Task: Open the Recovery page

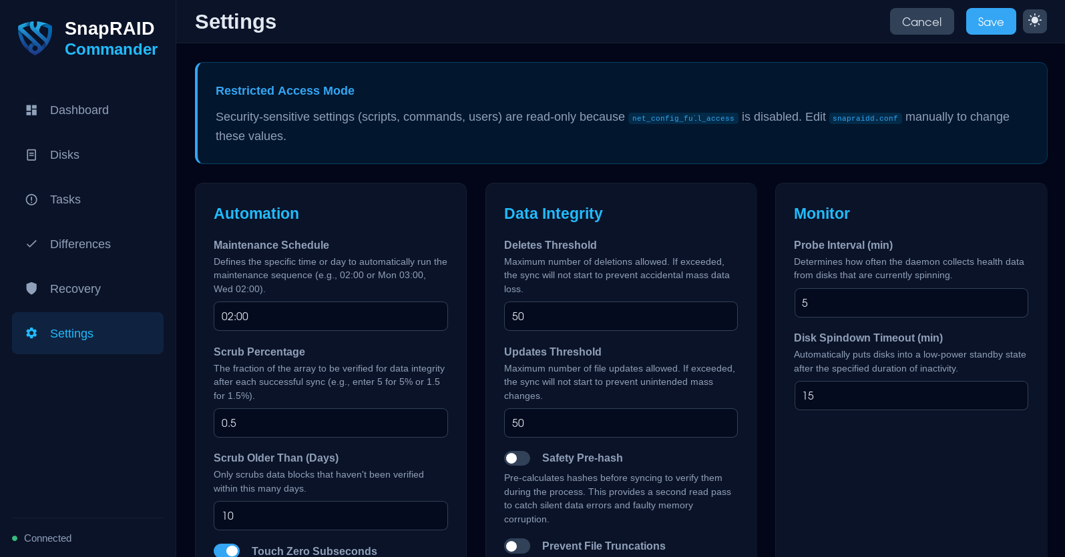Action: pyautogui.click(x=75, y=289)
